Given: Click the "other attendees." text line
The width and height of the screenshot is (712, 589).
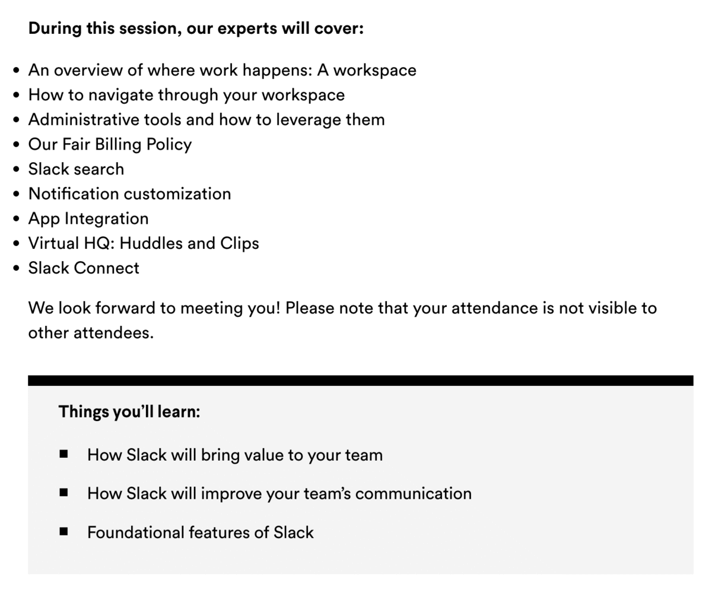Looking at the screenshot, I should [x=91, y=332].
